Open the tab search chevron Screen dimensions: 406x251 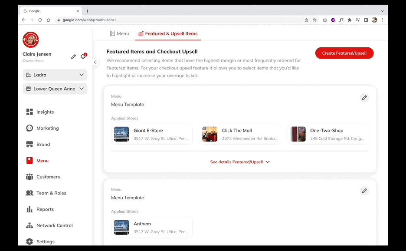(x=383, y=11)
